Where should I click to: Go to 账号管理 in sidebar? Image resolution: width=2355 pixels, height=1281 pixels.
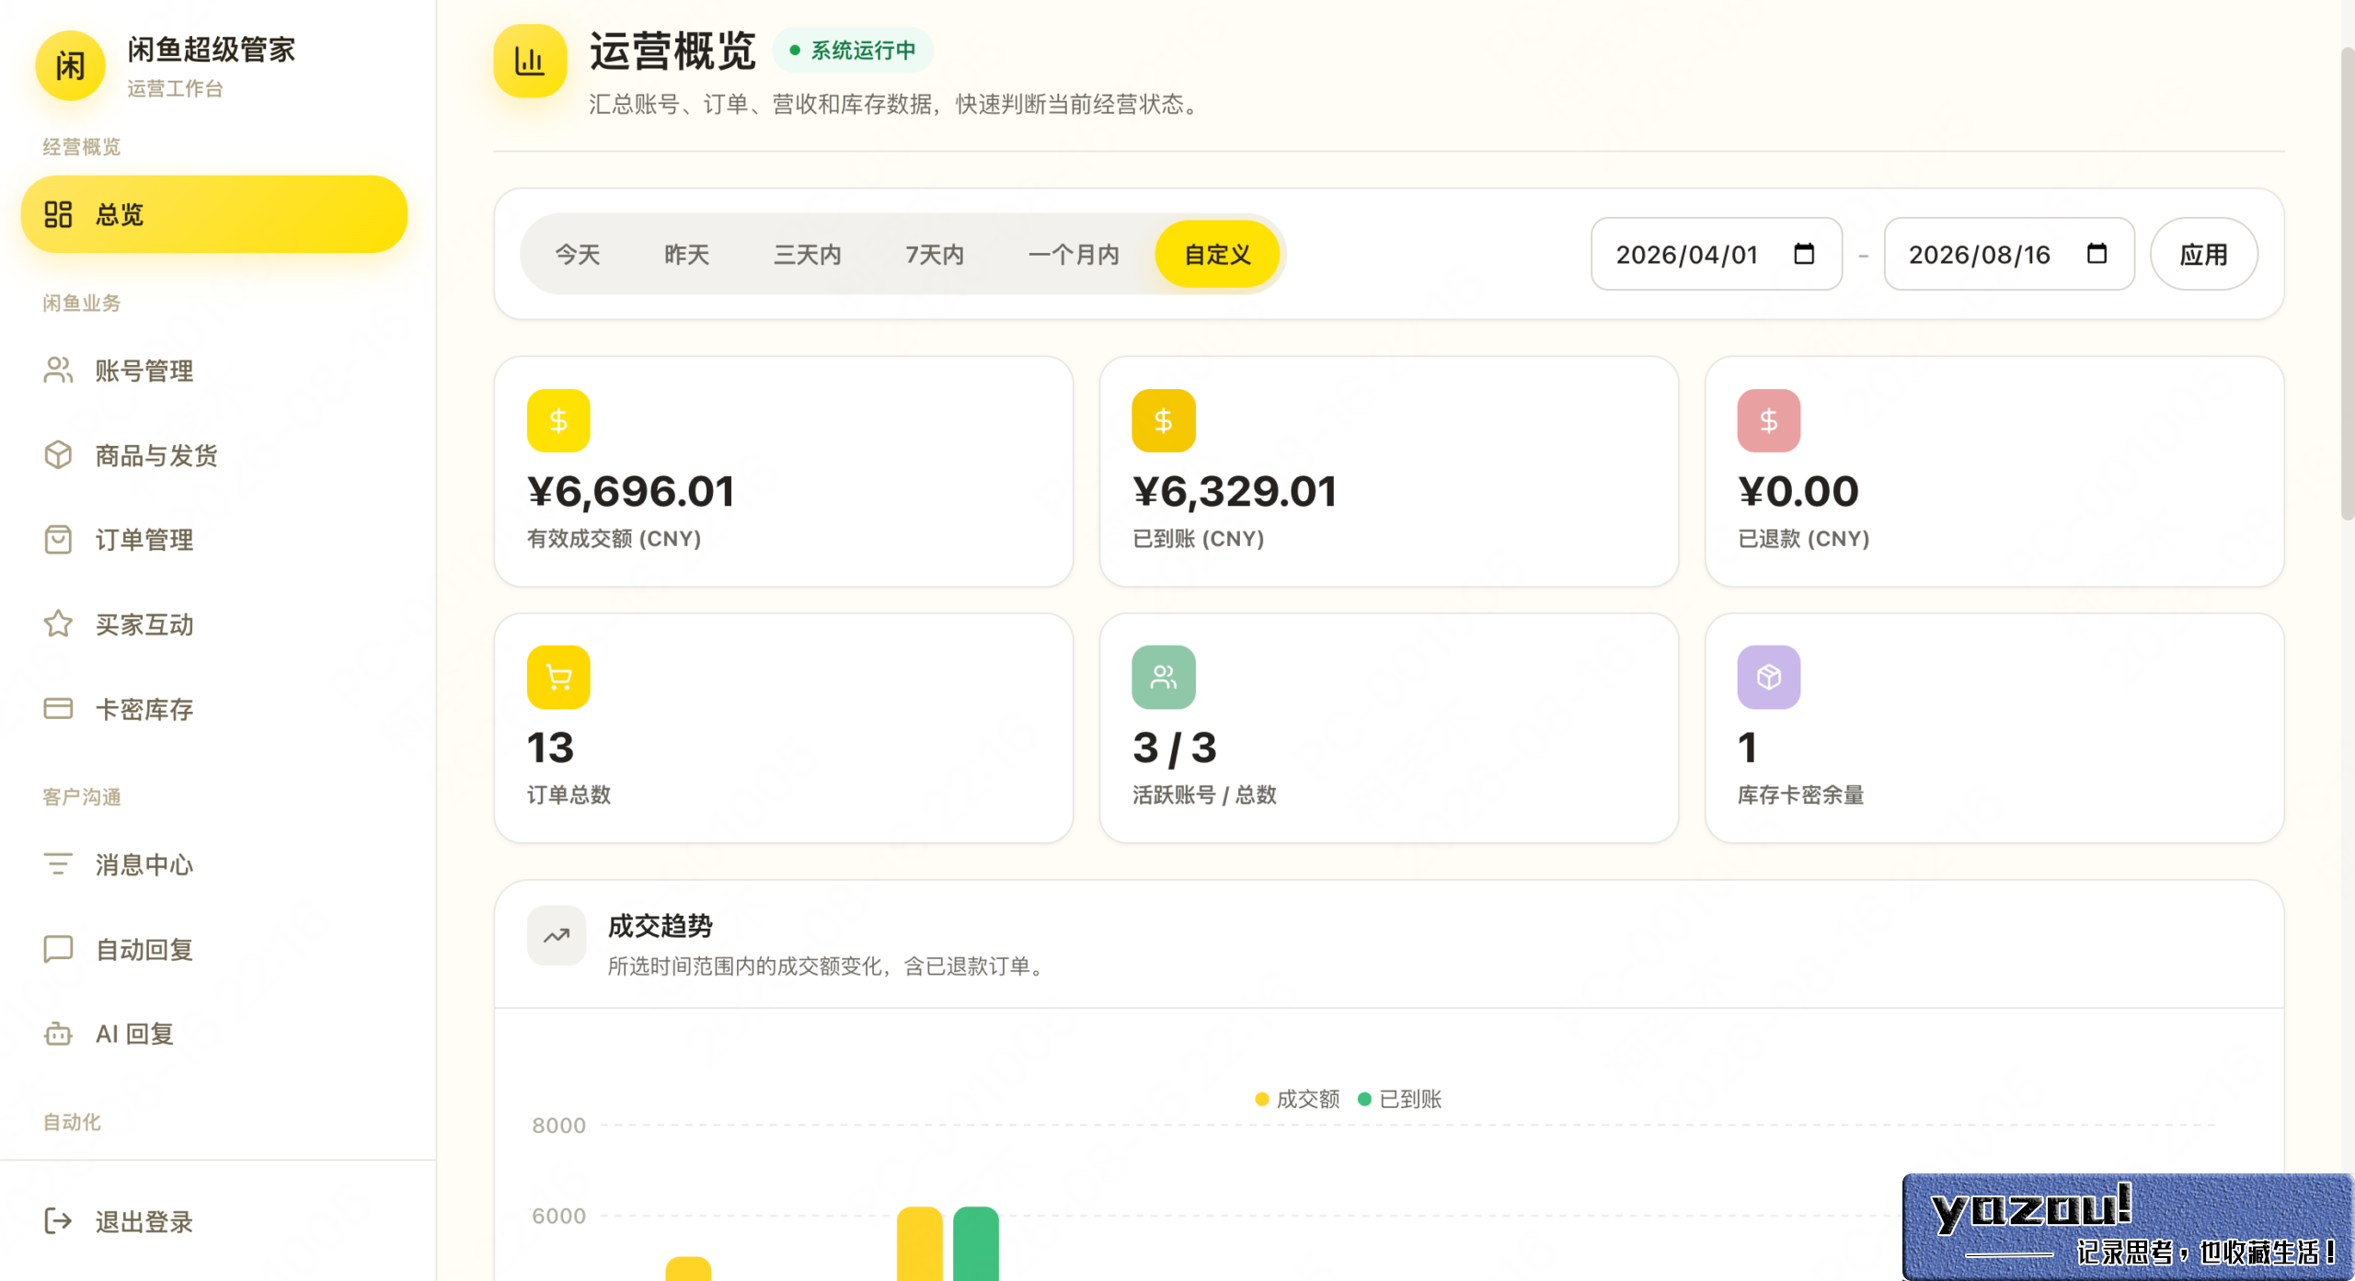point(214,371)
